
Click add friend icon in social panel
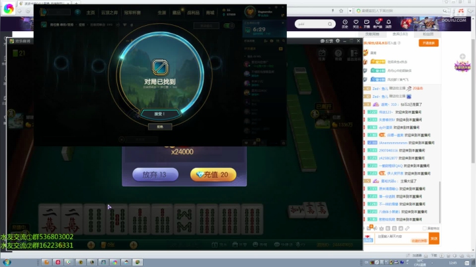[266, 41]
